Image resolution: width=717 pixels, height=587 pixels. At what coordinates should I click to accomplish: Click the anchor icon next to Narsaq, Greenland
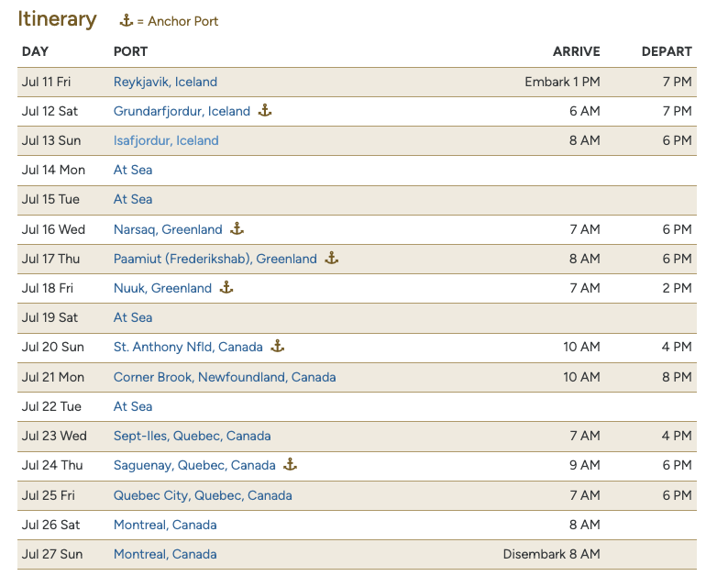pyautogui.click(x=237, y=228)
